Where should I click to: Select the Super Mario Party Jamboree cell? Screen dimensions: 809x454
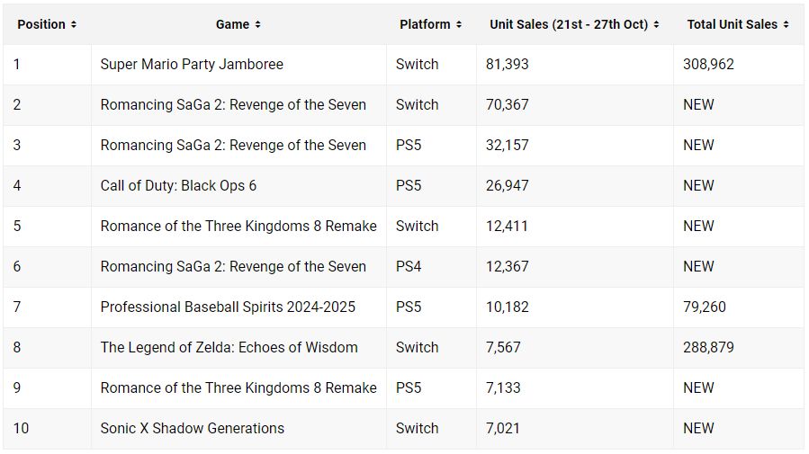[192, 65]
